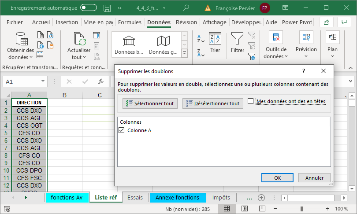Open the search magnifier in title bar

(x=186, y=7)
